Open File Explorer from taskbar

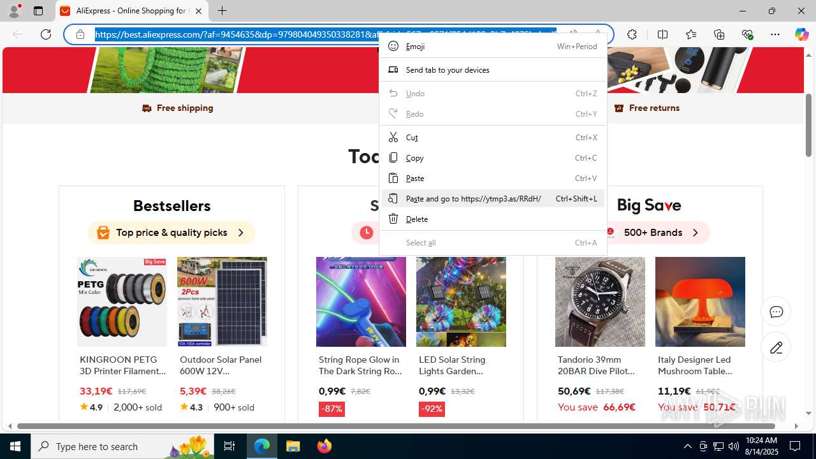[x=293, y=446]
